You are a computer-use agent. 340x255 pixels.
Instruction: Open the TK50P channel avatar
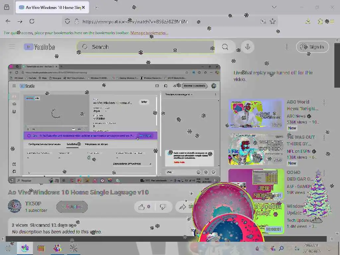coord(15,206)
